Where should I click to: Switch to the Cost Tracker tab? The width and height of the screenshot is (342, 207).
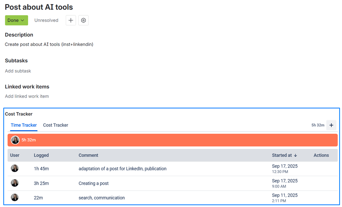click(55, 125)
